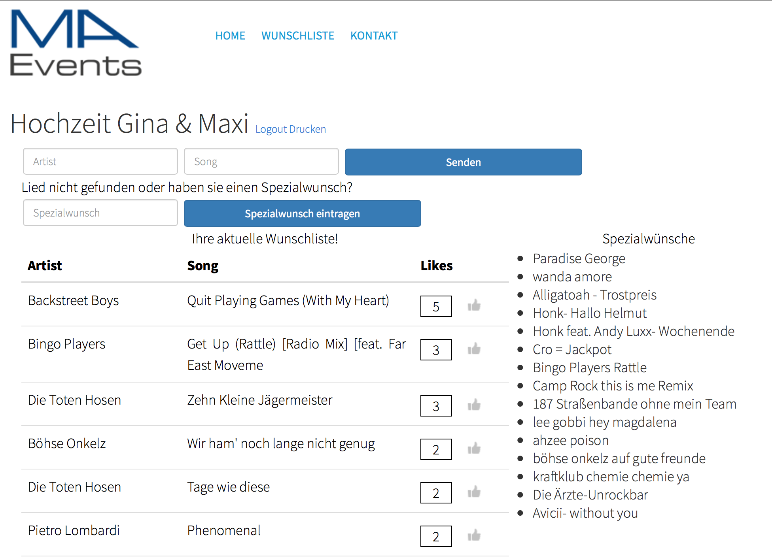772x558 pixels.
Task: Select the Phenomenal song title
Action: [x=224, y=530]
